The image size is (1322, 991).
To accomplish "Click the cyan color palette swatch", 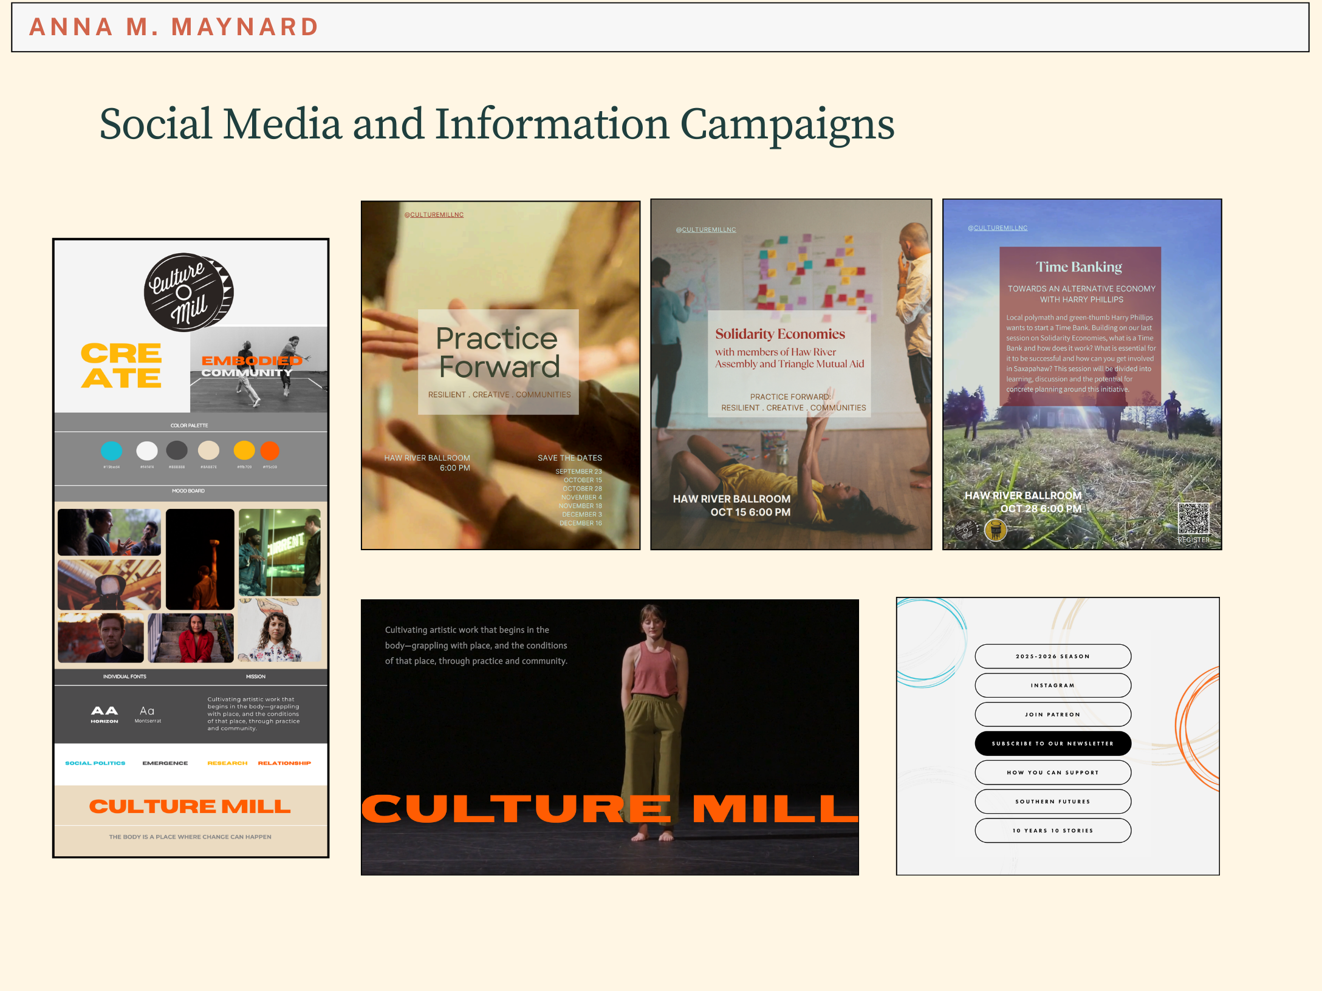I will pyautogui.click(x=111, y=451).
